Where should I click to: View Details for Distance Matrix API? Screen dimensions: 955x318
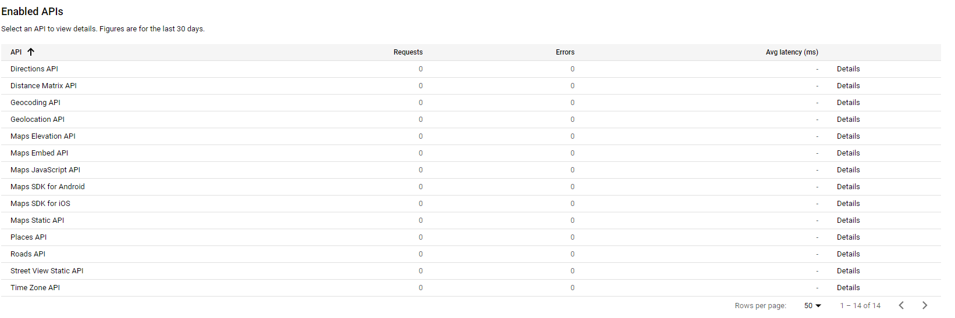pyautogui.click(x=848, y=86)
